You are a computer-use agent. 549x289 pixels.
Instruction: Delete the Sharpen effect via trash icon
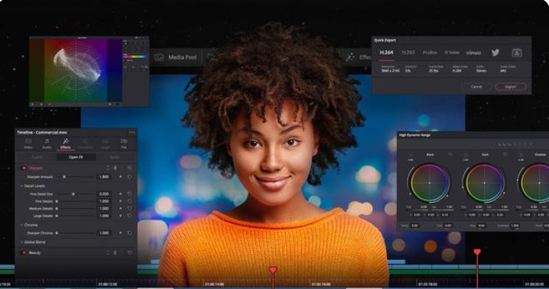[x=115, y=168]
